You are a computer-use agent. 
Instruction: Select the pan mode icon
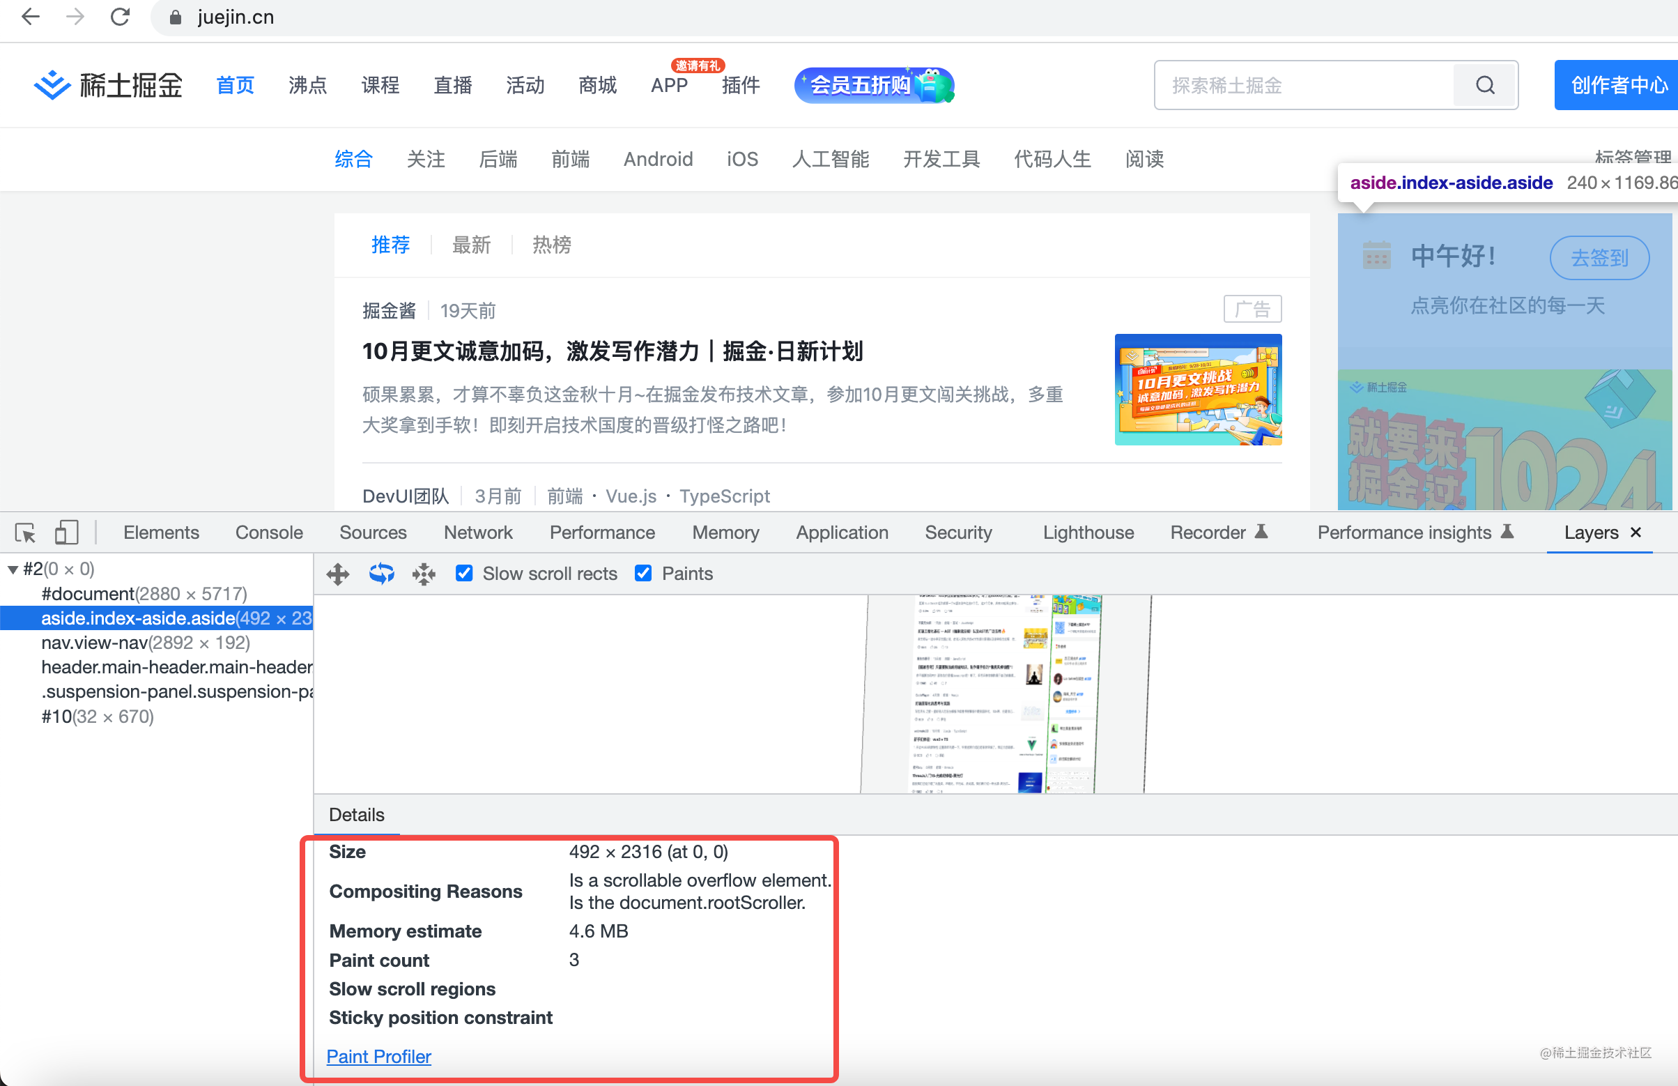click(x=339, y=574)
